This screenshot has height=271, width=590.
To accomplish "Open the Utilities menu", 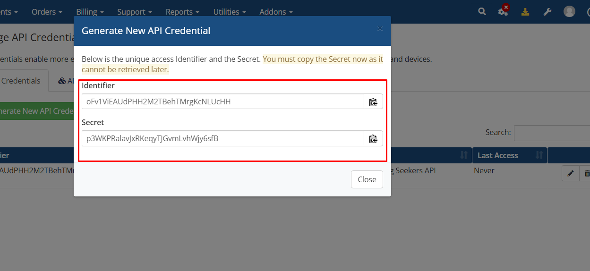I will (x=229, y=12).
